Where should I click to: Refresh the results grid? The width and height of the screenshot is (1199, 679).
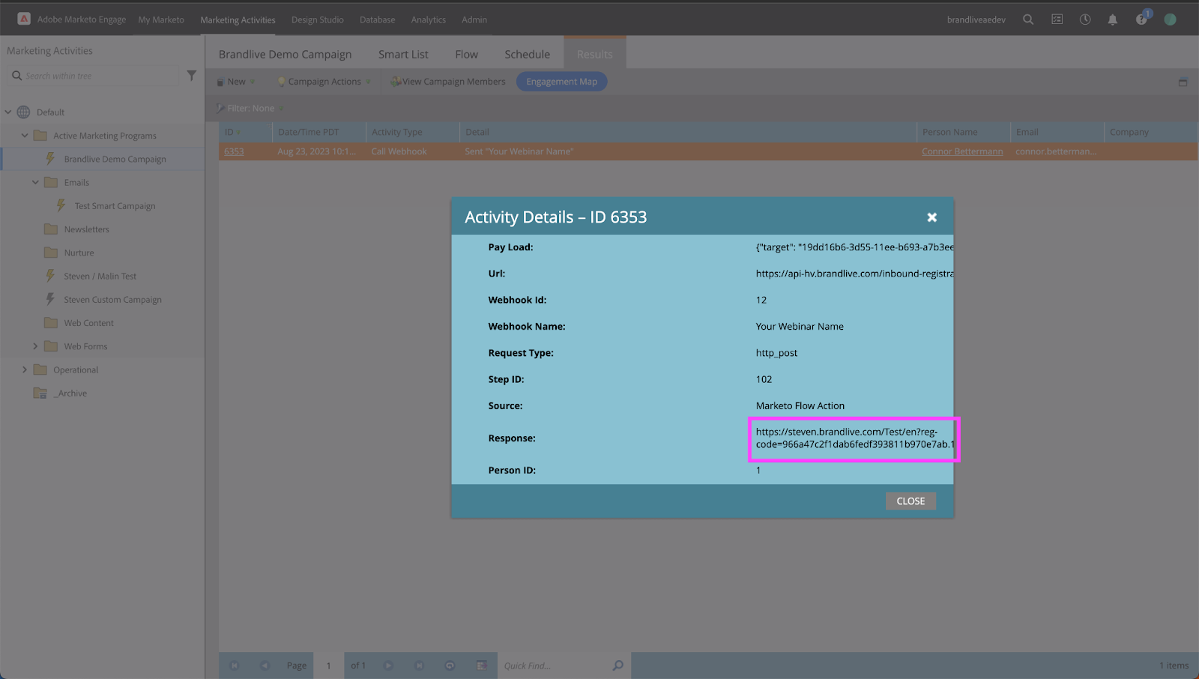point(450,666)
